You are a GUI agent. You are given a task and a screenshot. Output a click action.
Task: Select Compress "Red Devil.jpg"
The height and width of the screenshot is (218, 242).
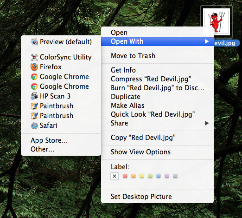[157, 79]
